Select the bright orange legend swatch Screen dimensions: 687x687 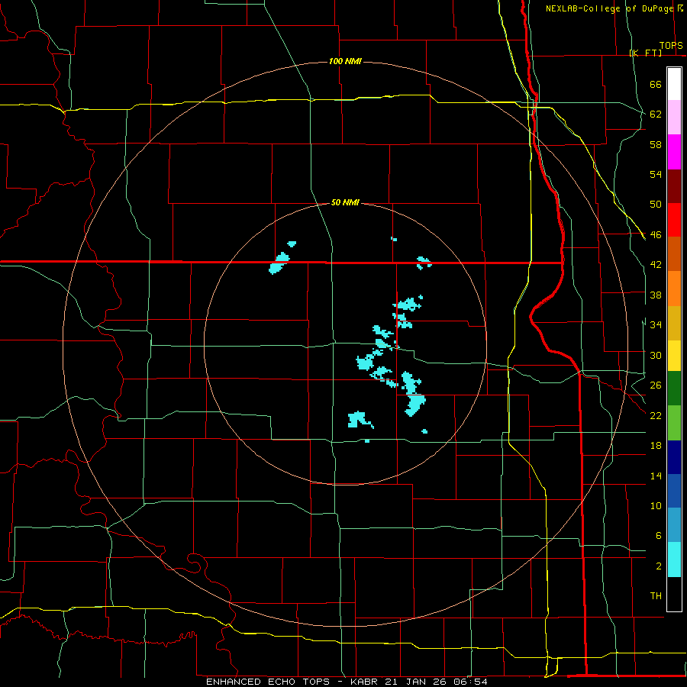tap(674, 289)
